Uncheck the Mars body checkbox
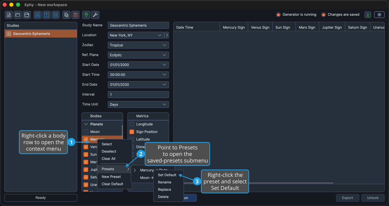Image resolution: width=389 pixels, height=206 pixels. [x=86, y=162]
